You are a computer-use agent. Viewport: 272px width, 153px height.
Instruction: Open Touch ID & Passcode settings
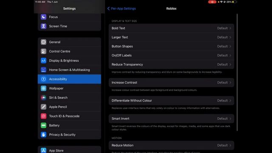(69, 116)
